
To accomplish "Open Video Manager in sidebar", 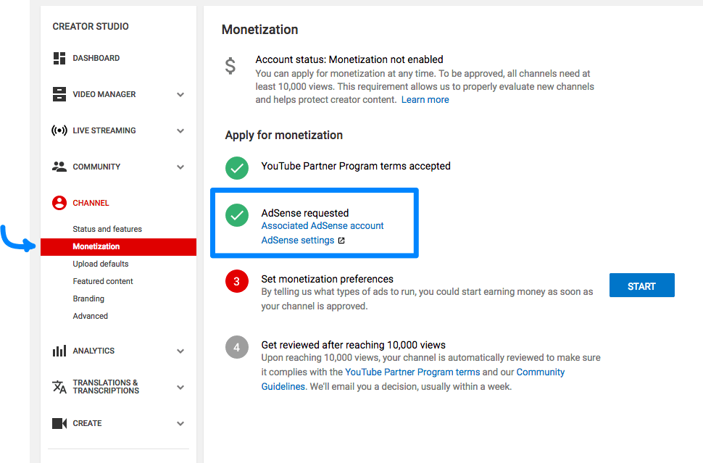I will (x=104, y=94).
